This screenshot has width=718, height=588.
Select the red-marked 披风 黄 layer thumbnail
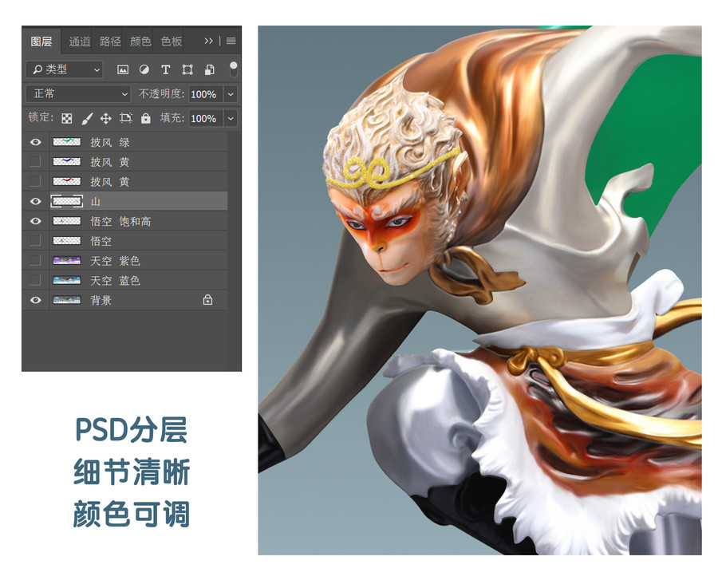[x=67, y=181]
